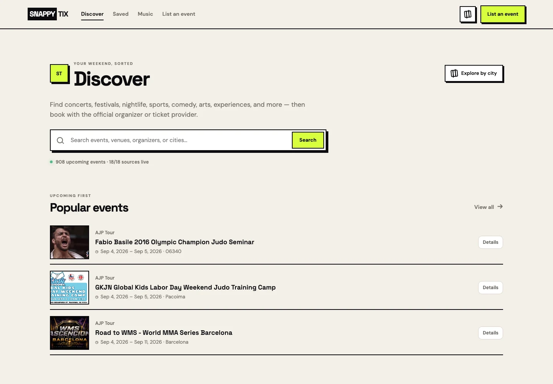Click clock icon on Fabio Basile event
The height and width of the screenshot is (384, 553).
[x=97, y=252]
